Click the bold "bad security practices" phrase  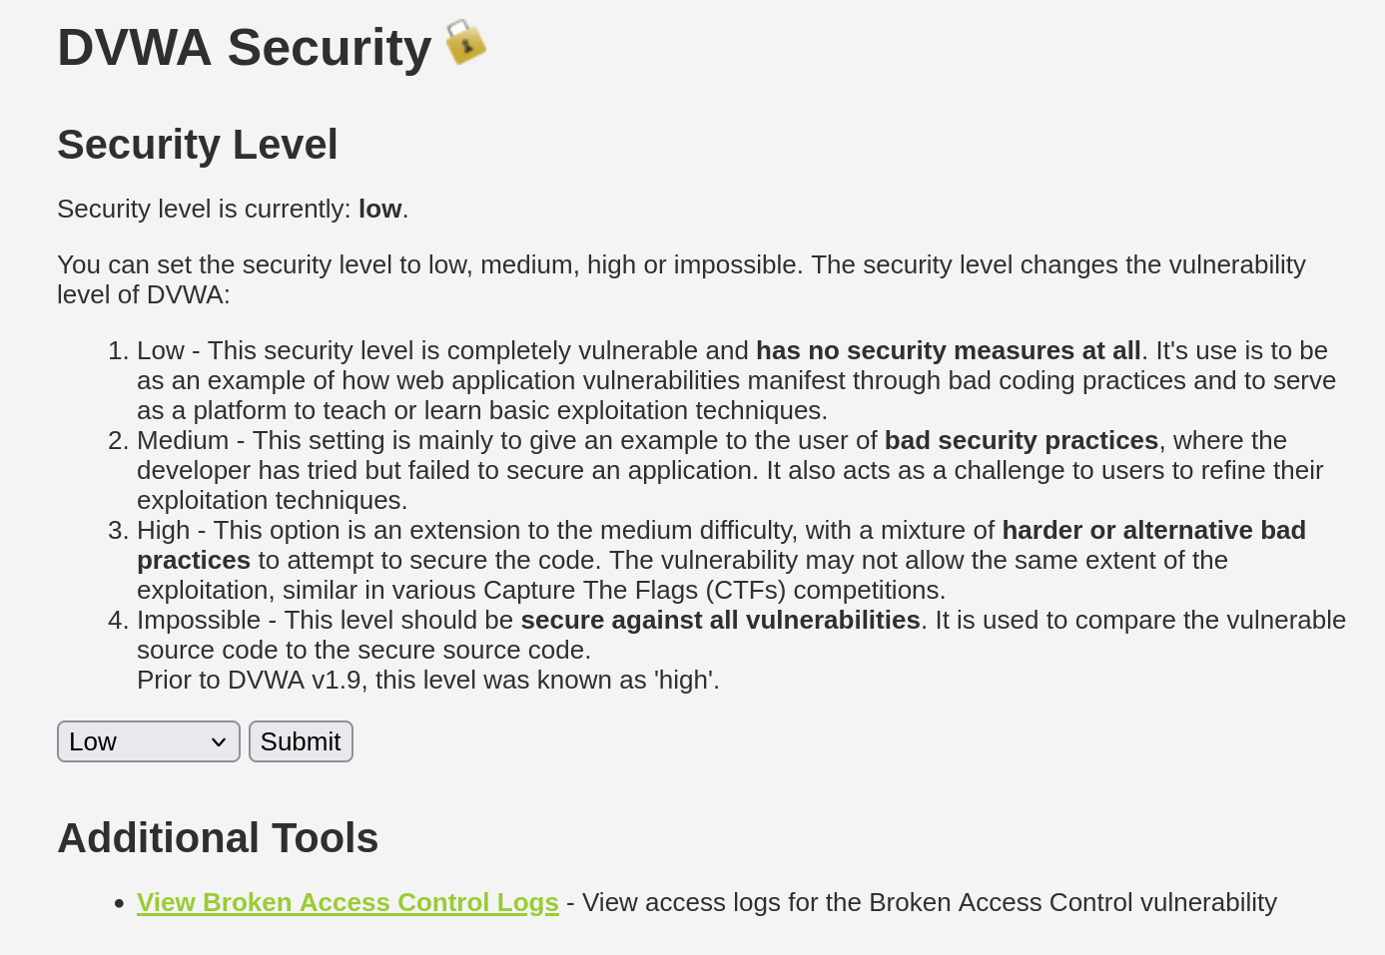(1021, 440)
